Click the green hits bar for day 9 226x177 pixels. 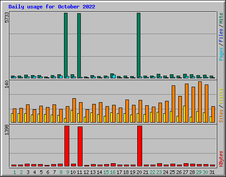pyautogui.click(x=66, y=46)
